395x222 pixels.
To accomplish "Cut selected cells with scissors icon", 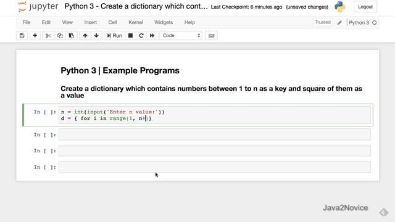I will pyautogui.click(x=48, y=36).
